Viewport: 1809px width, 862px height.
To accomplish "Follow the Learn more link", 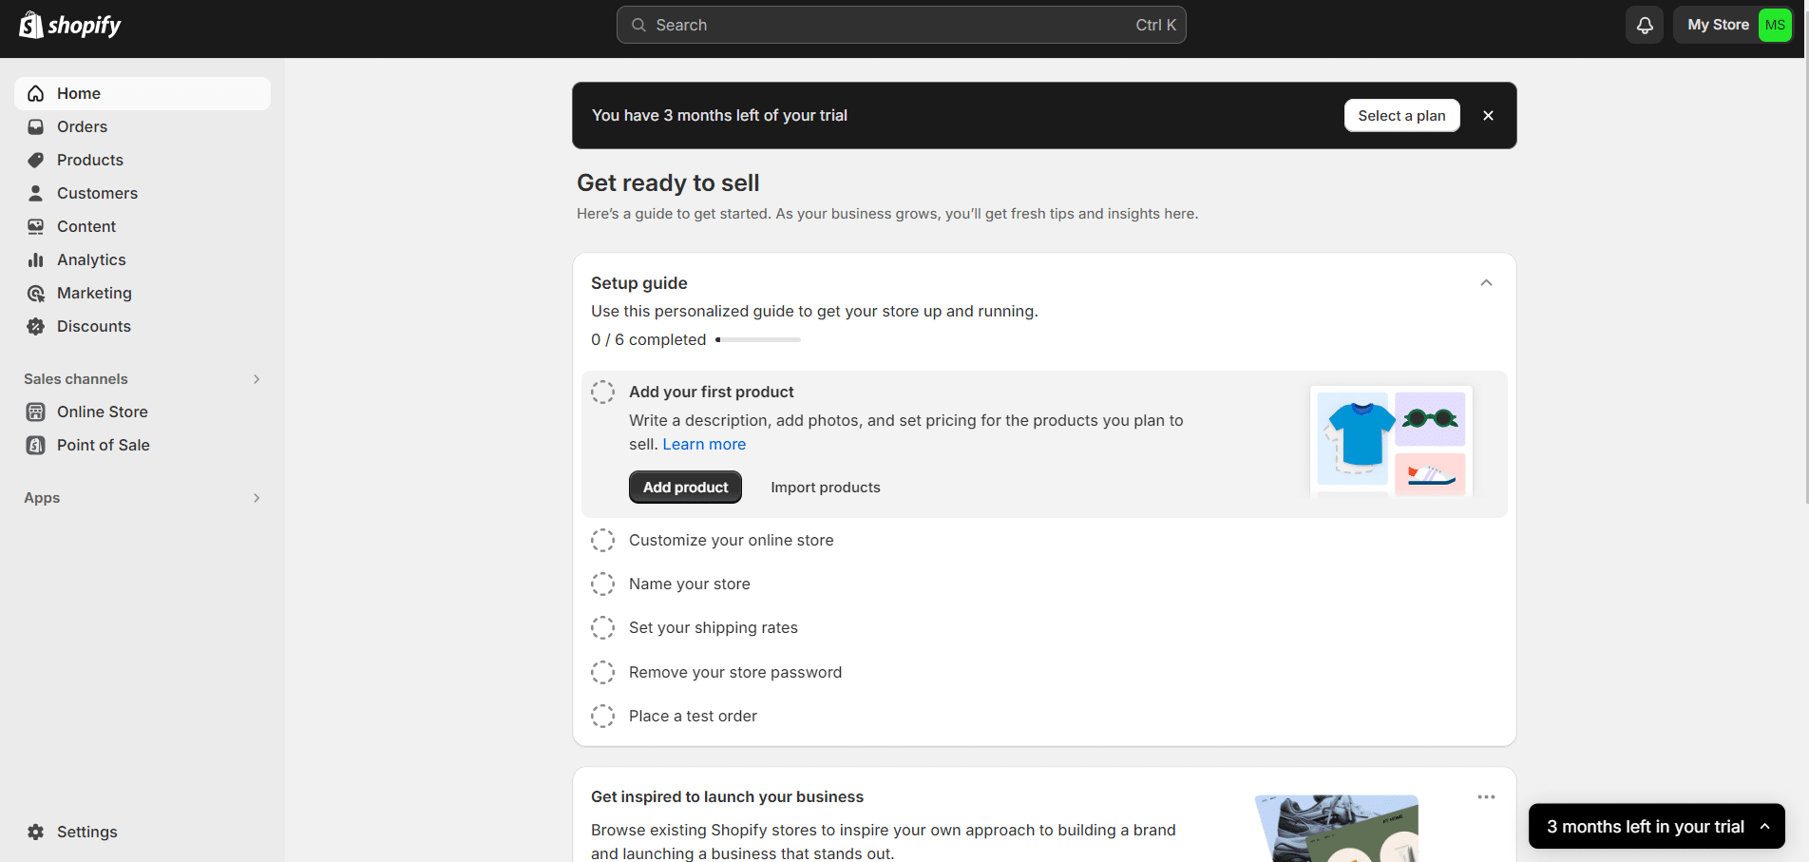I will 704,444.
